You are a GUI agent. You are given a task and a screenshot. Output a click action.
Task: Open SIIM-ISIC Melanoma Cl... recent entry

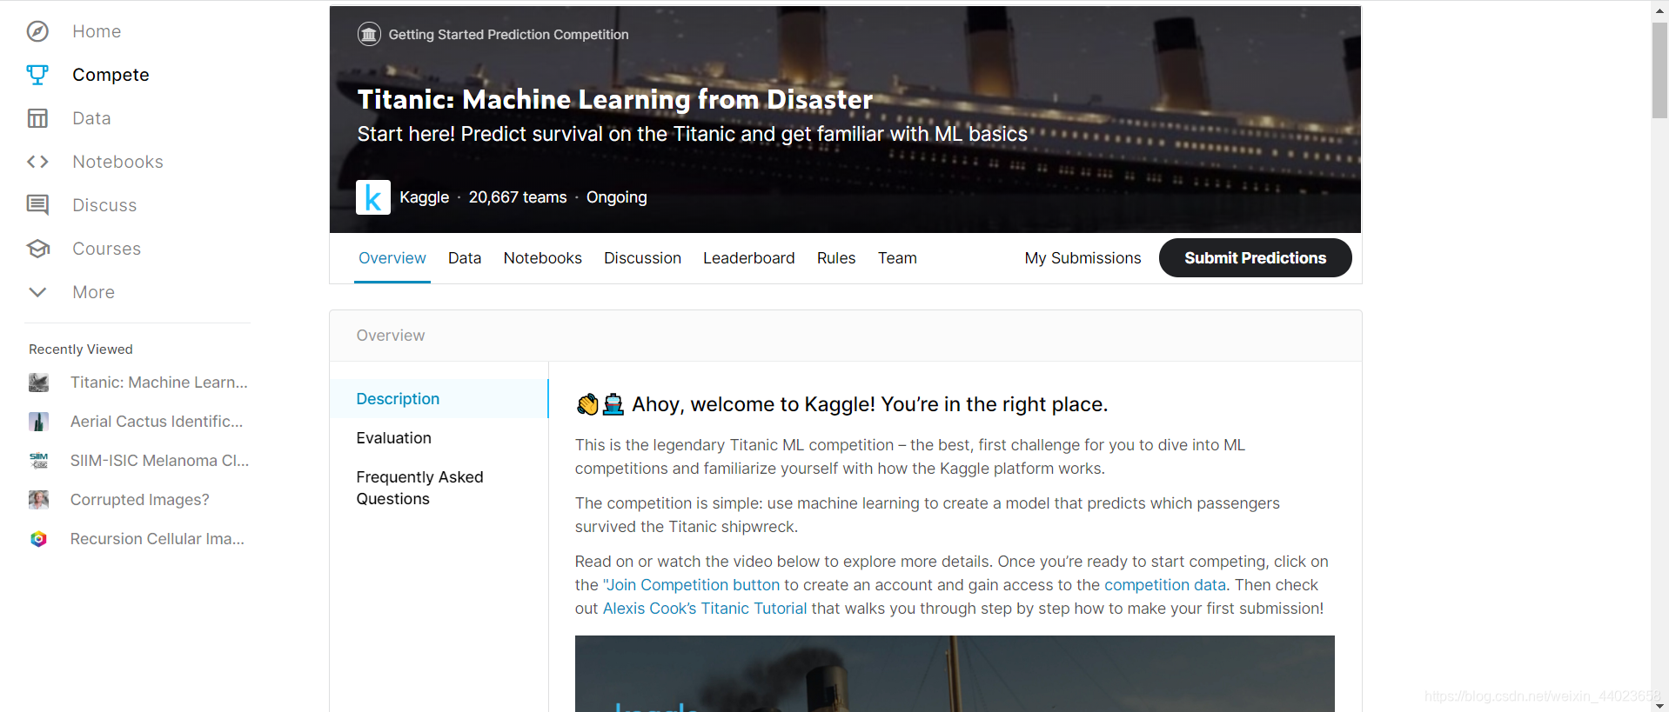[159, 461]
